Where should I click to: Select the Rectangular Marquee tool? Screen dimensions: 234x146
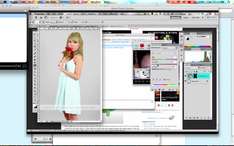coord(35,37)
